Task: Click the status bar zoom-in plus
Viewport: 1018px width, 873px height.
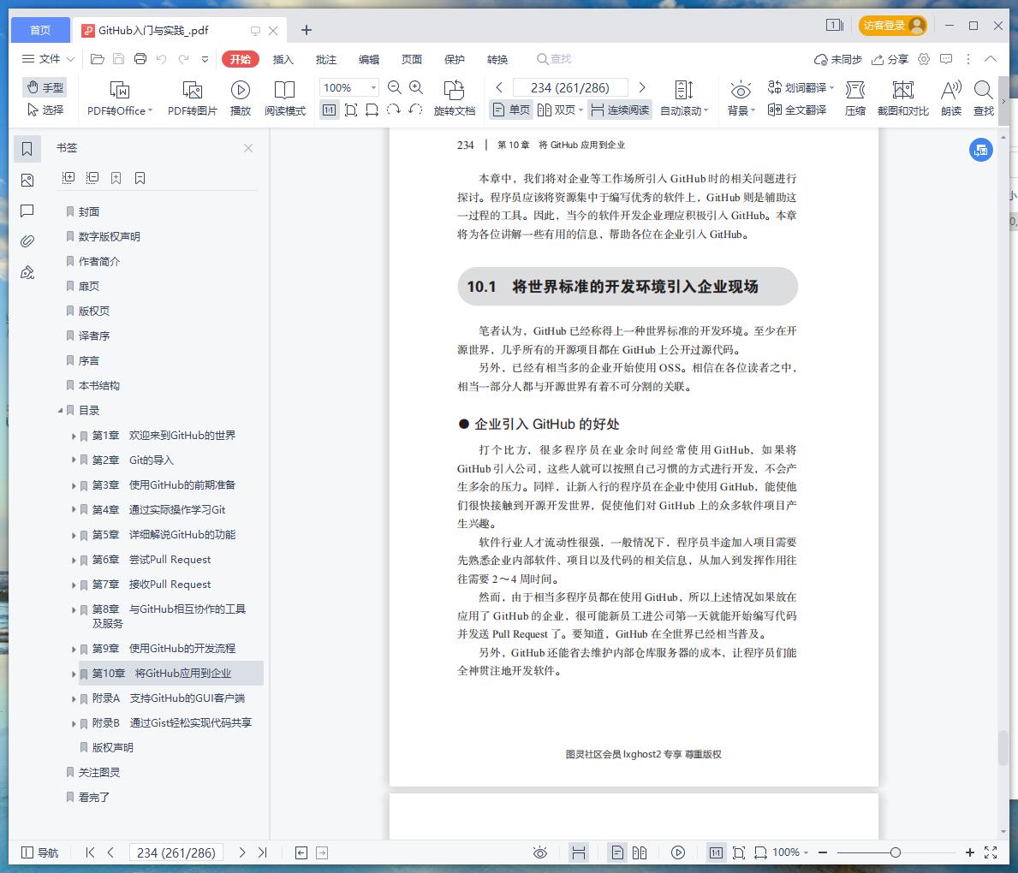Action: 969,852
